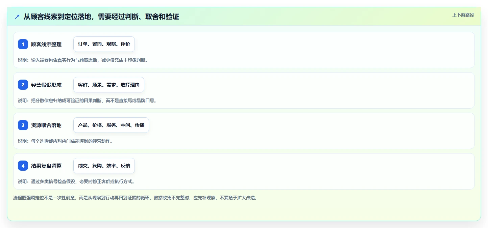Click the 资源取舍落地 step heading
Image resolution: width=488 pixels, height=228 pixels.
pyautogui.click(x=46, y=125)
